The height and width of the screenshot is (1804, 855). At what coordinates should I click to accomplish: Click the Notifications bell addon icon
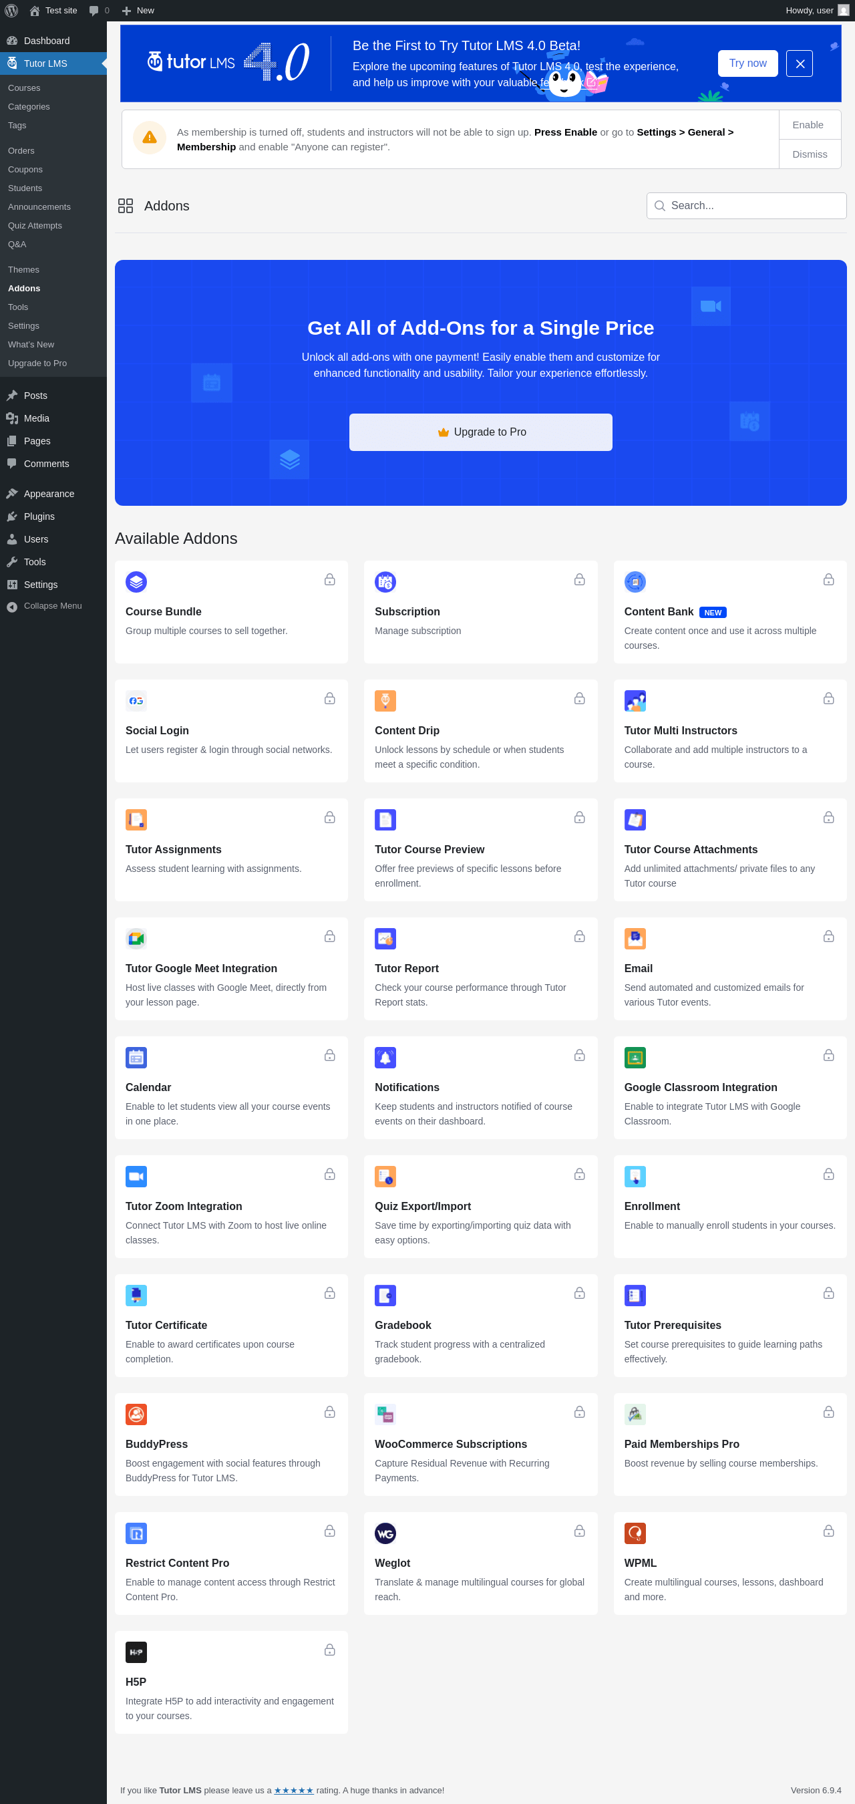(385, 1058)
